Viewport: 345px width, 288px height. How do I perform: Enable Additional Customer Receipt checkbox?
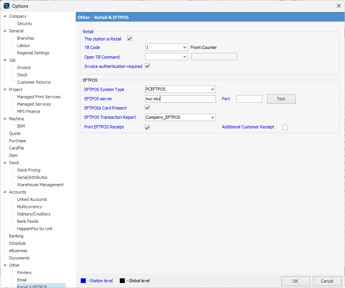tap(285, 127)
